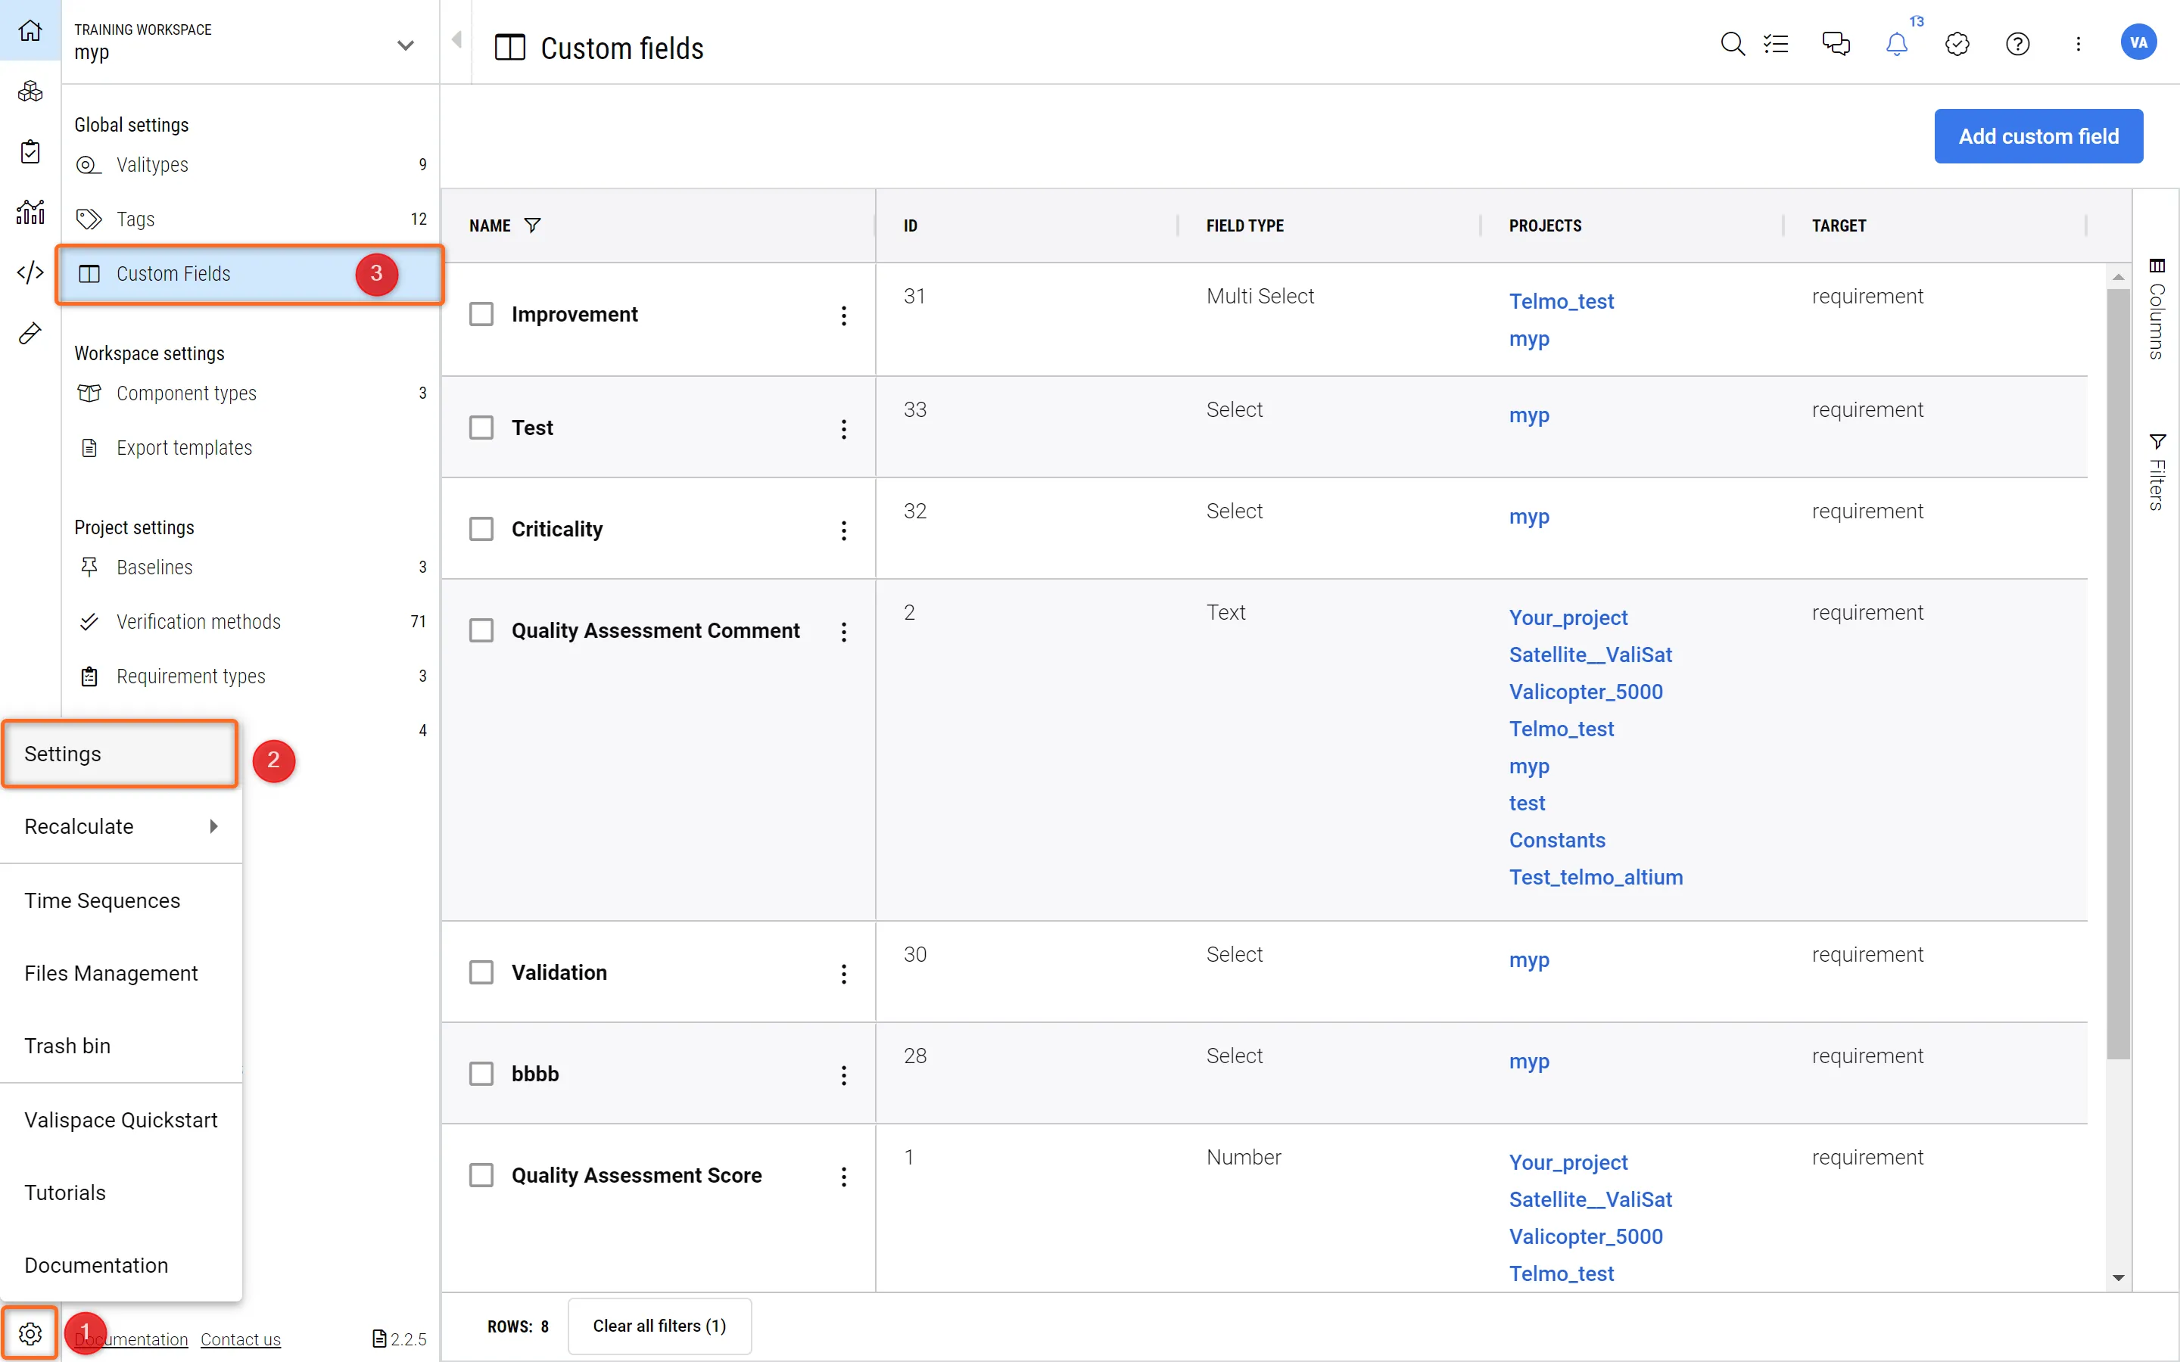Tick the Criticality row checkbox
Screen dimensions: 2180x1362
click(x=481, y=529)
